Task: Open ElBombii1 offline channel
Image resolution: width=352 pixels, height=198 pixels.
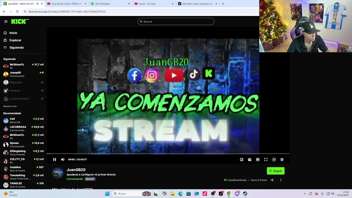Action: point(23,82)
